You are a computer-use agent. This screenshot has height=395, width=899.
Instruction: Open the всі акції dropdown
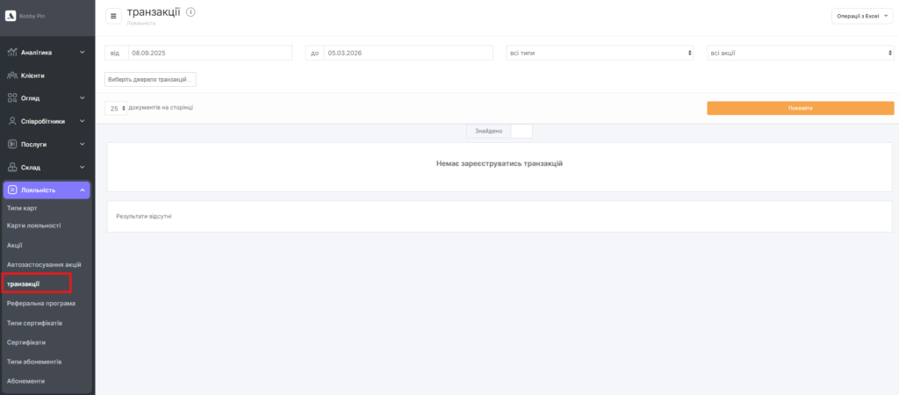click(800, 53)
